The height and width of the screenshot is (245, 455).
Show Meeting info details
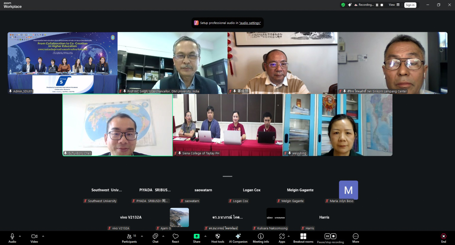[261, 238]
